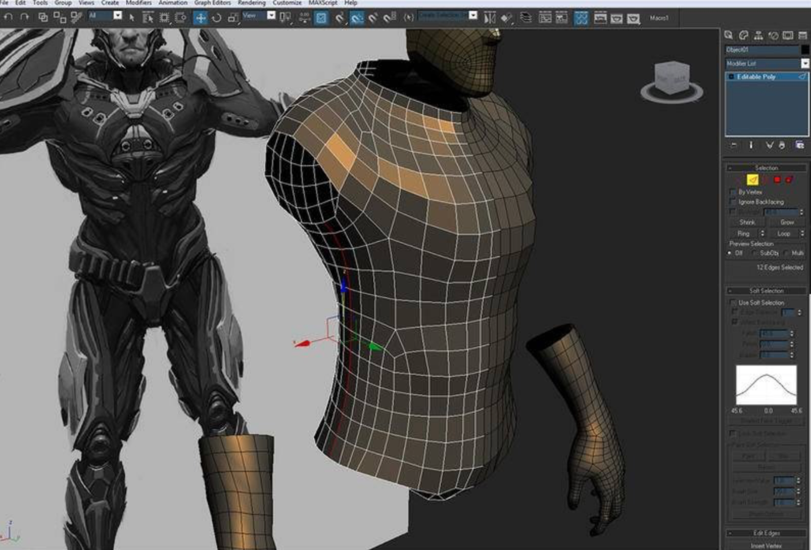Open the Create Selection Set dropdown
Image resolution: width=811 pixels, height=550 pixels.
(473, 15)
